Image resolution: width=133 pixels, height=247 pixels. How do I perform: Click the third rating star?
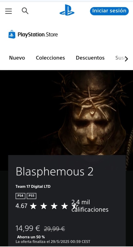tap(54, 206)
